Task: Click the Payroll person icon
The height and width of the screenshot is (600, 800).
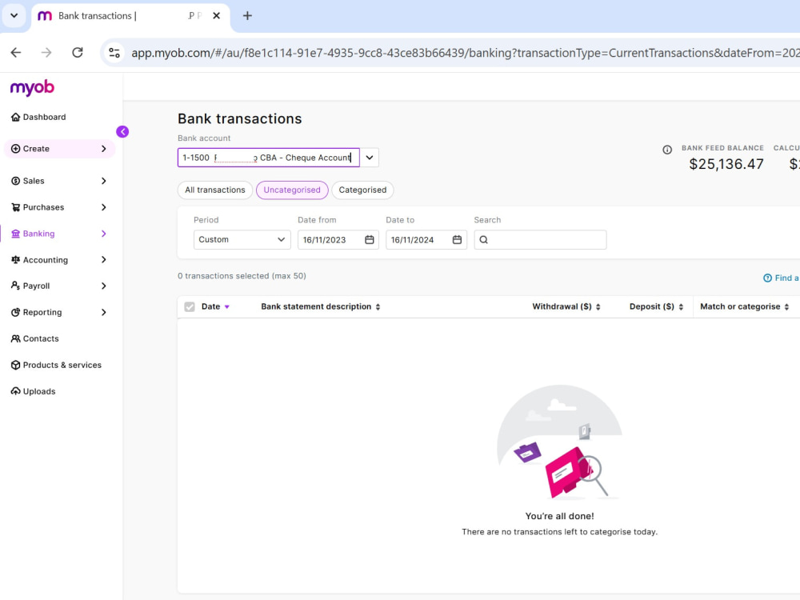Action: (x=16, y=286)
